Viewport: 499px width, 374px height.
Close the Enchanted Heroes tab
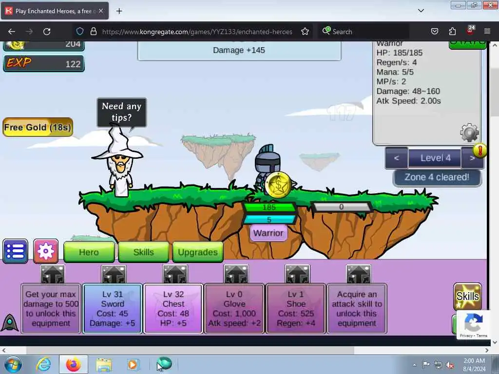tap(100, 11)
